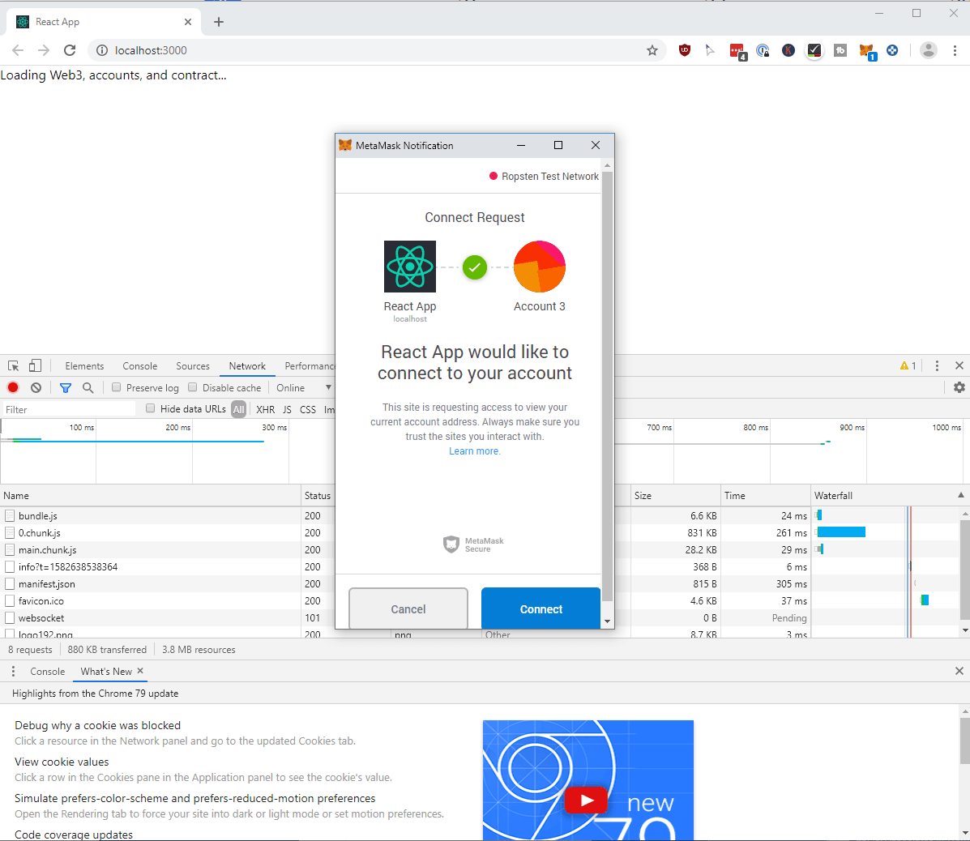Clear the network log
This screenshot has height=841, width=970.
pos(36,387)
